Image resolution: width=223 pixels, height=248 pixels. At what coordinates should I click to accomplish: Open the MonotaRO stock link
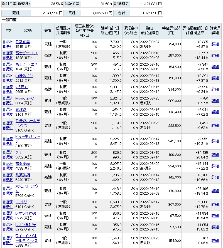pos(24,98)
